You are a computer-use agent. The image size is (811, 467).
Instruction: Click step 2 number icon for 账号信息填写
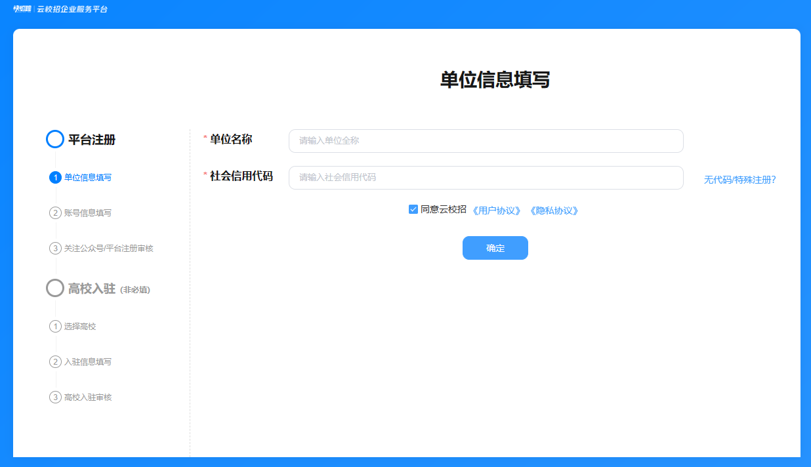pos(55,213)
